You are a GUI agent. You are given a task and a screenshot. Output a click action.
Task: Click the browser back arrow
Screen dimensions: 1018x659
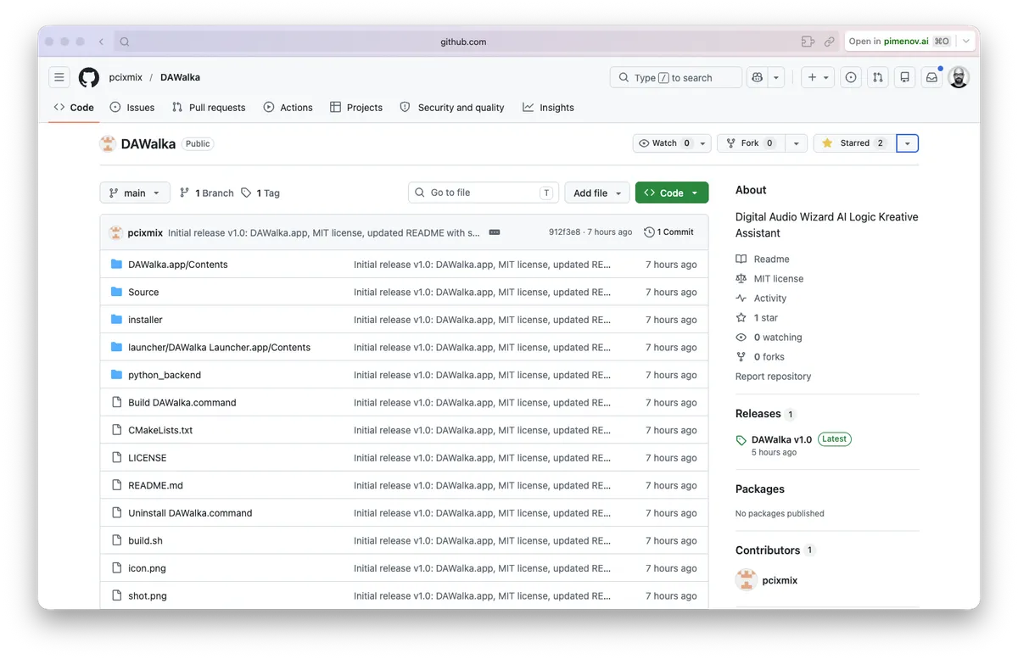(x=101, y=42)
